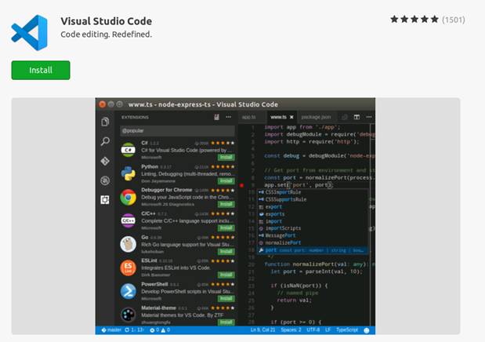Open the UTF-8 encoding selector
485x342 pixels.
coord(313,330)
